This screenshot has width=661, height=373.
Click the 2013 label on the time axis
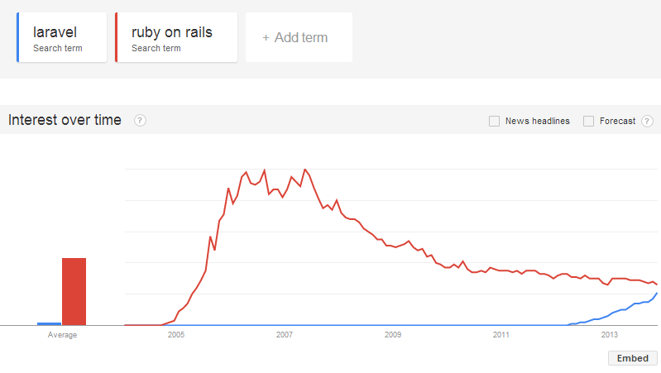coord(610,335)
